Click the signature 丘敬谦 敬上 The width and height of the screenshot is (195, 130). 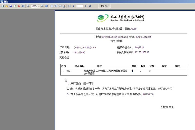coord(167,107)
